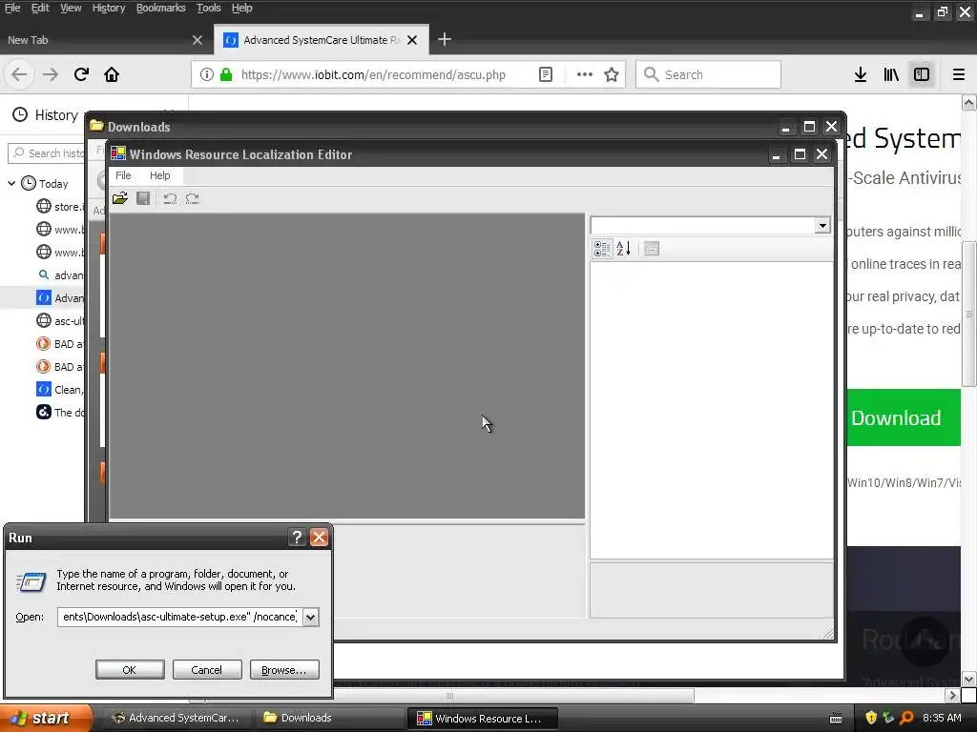The width and height of the screenshot is (977, 732).
Task: Open the Firefox hamburger menu
Action: 958,74
